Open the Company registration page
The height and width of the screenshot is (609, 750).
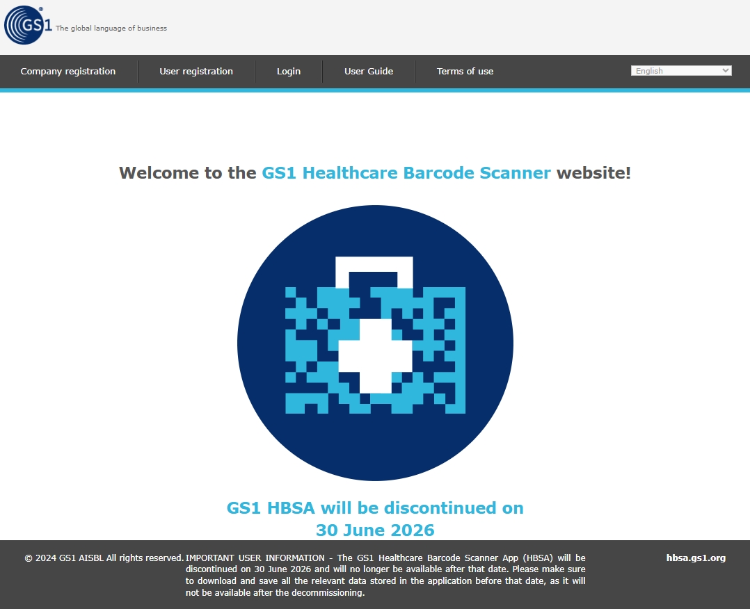tap(68, 71)
